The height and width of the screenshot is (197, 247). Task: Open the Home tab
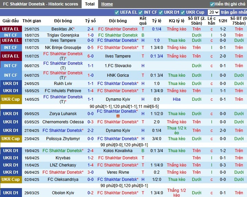(107, 4)
